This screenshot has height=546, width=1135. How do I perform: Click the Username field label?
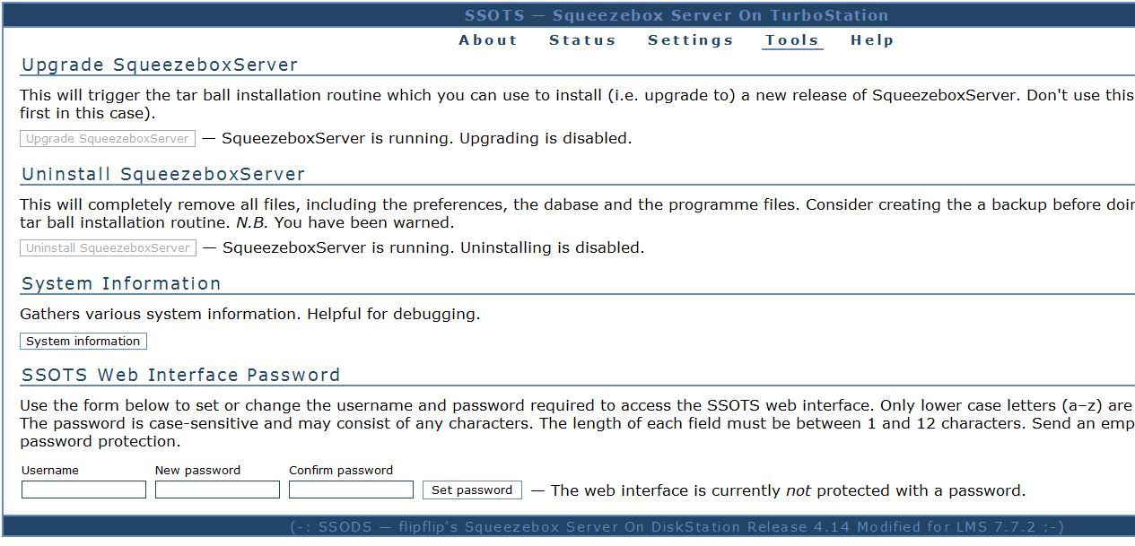coord(50,471)
